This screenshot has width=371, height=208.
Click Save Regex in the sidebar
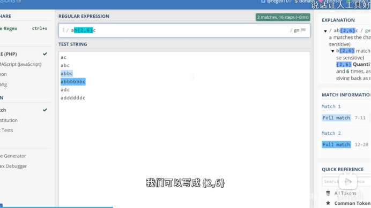coord(9,28)
